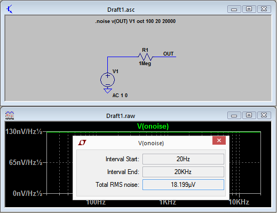
Task: Click the green V(onoise) trace label
Action: tap(153, 127)
